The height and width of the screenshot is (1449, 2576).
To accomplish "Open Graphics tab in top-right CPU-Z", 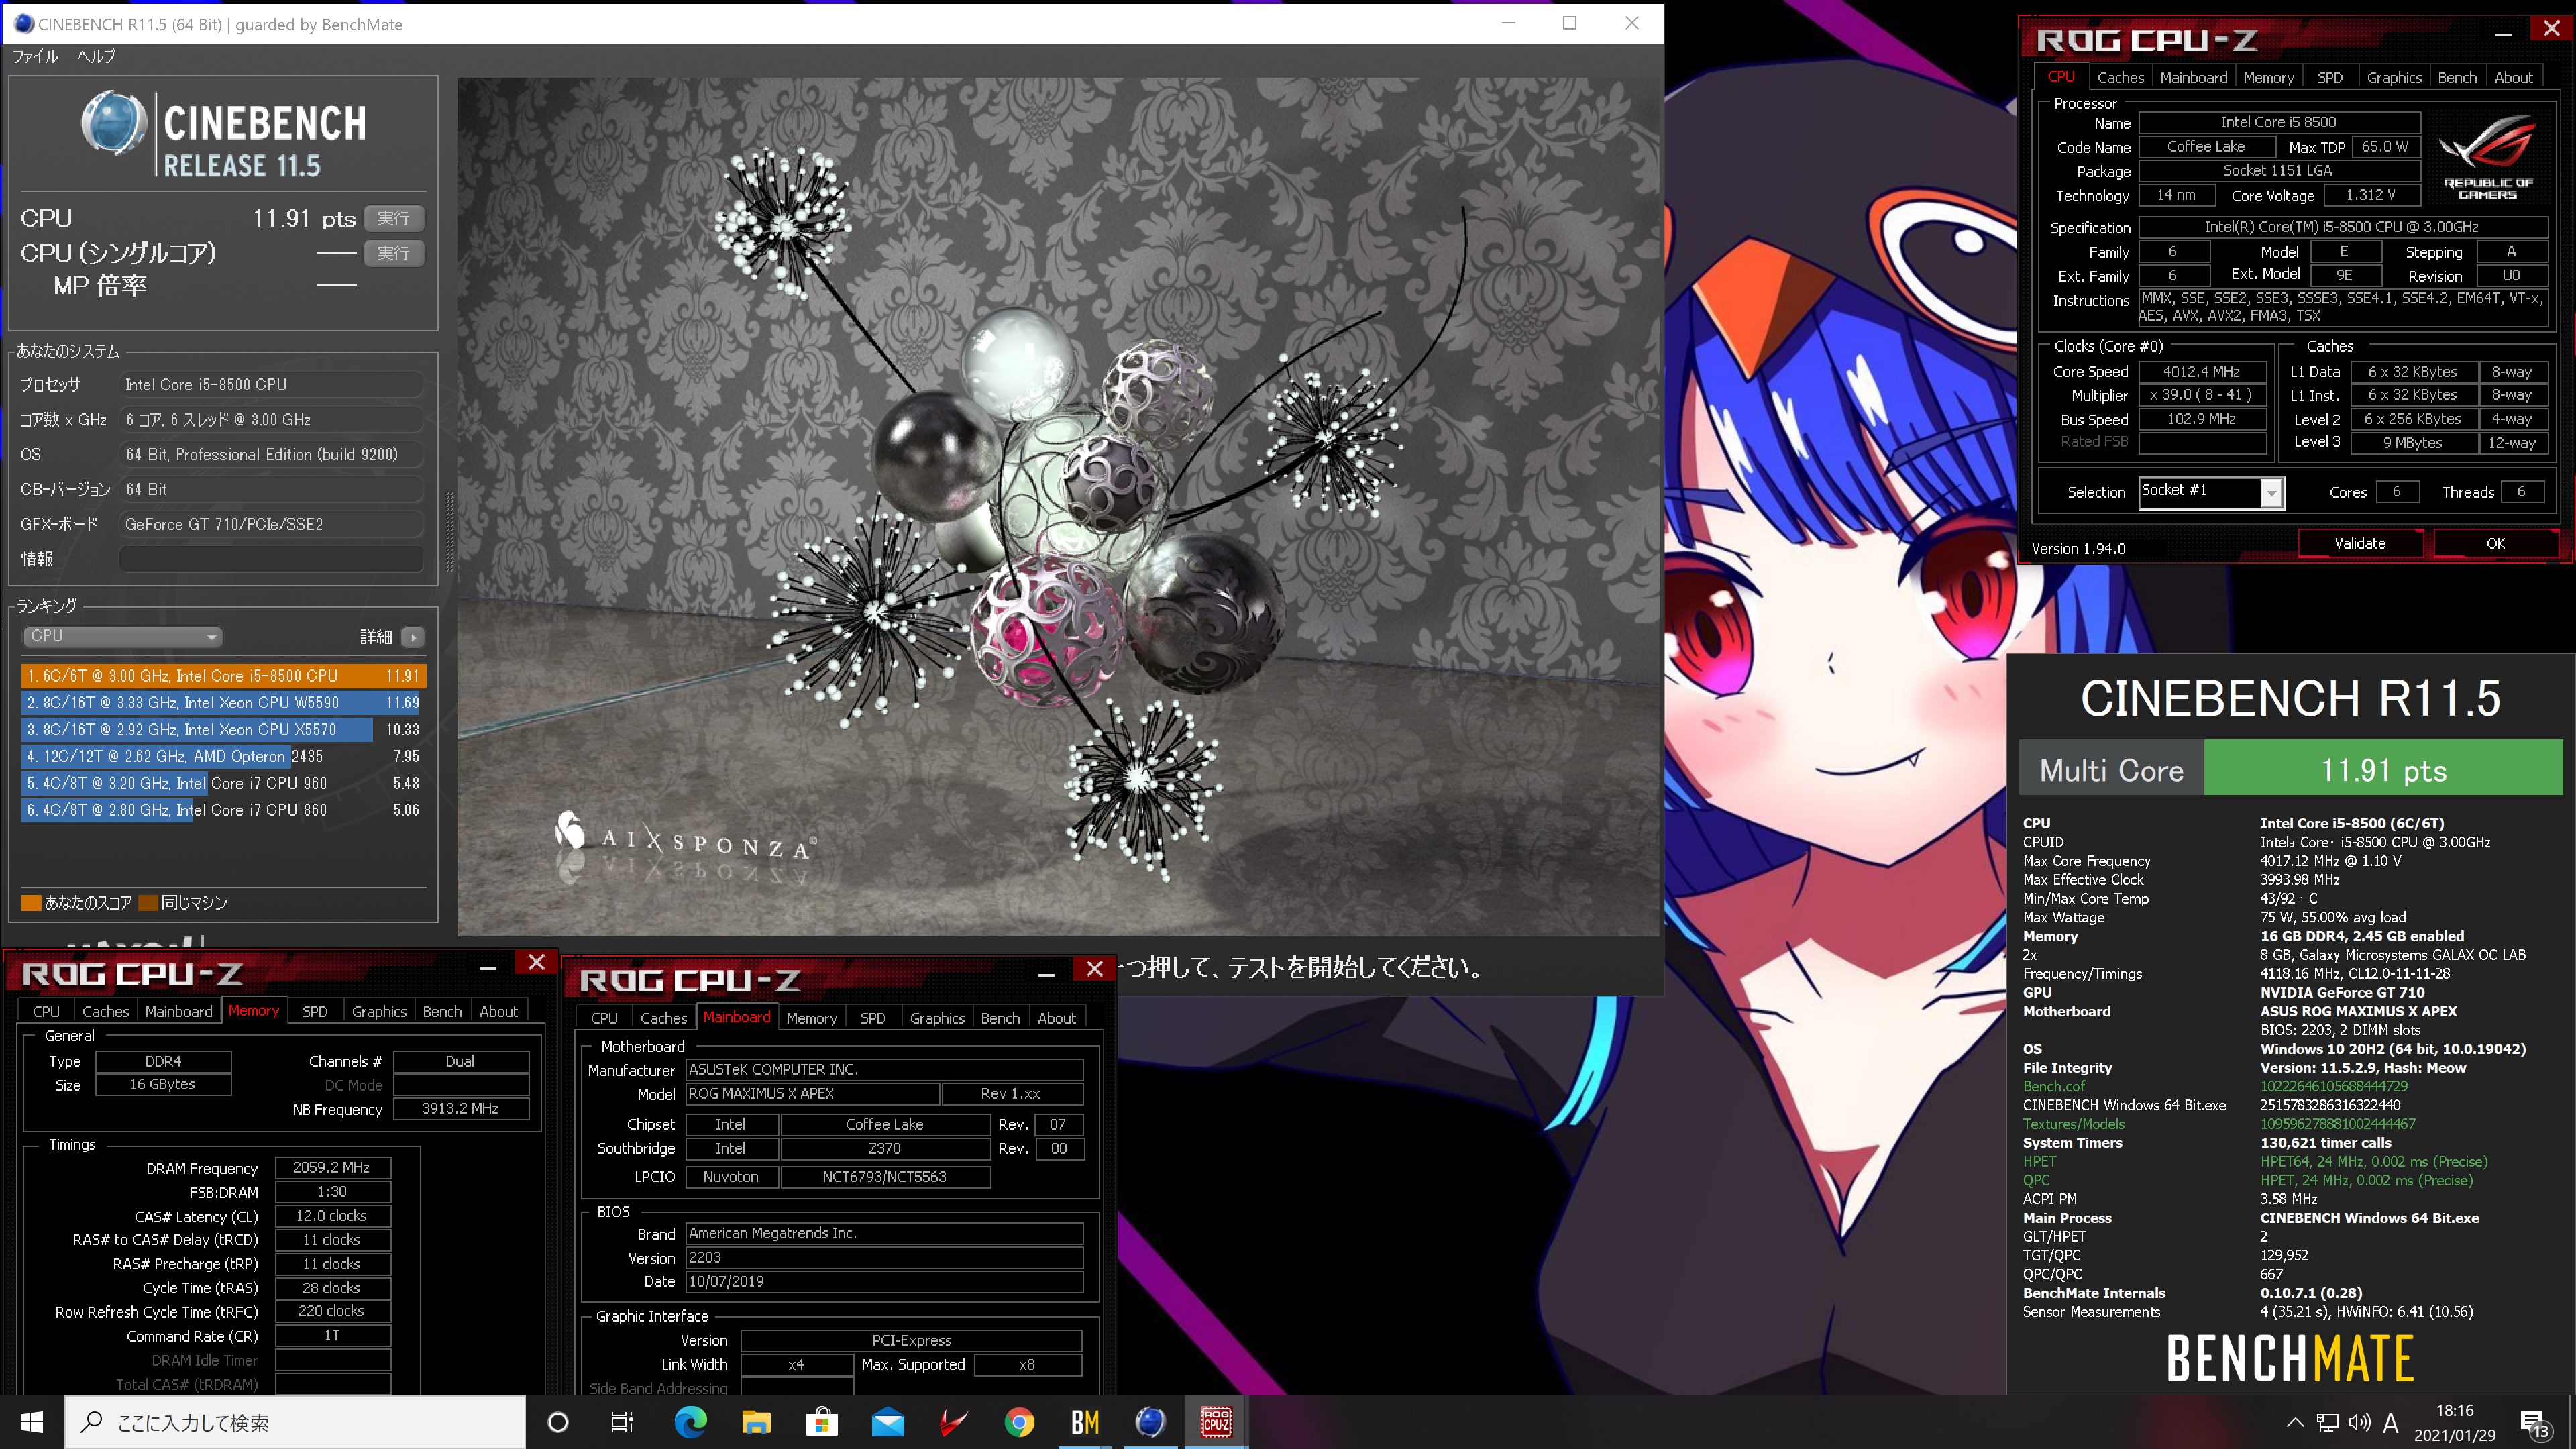I will coord(2394,77).
